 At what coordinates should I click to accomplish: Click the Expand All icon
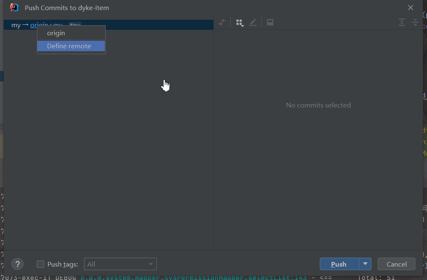click(x=402, y=23)
